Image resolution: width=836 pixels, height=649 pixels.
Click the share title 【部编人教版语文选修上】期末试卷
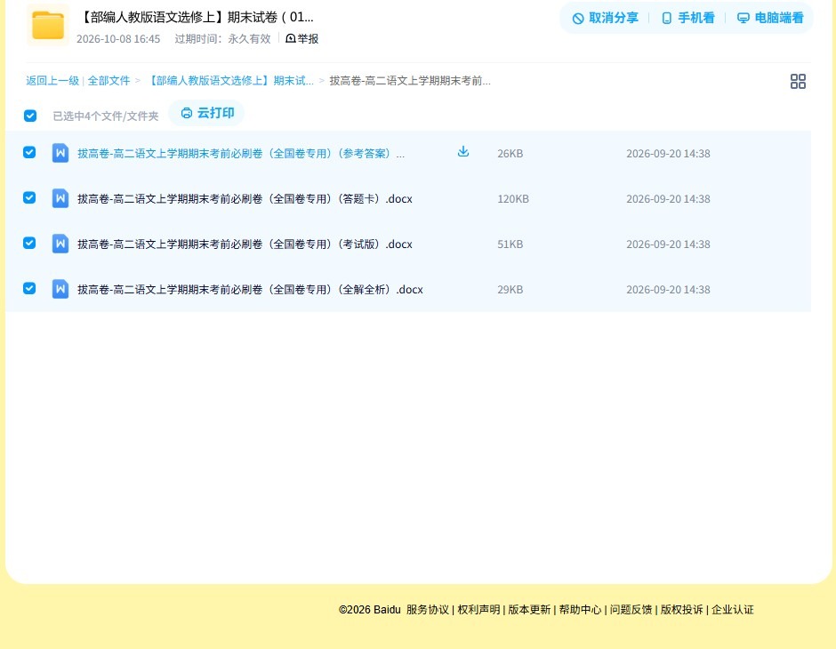point(196,18)
